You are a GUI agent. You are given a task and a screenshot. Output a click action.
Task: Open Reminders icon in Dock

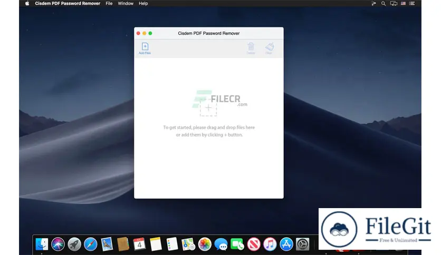pyautogui.click(x=172, y=244)
